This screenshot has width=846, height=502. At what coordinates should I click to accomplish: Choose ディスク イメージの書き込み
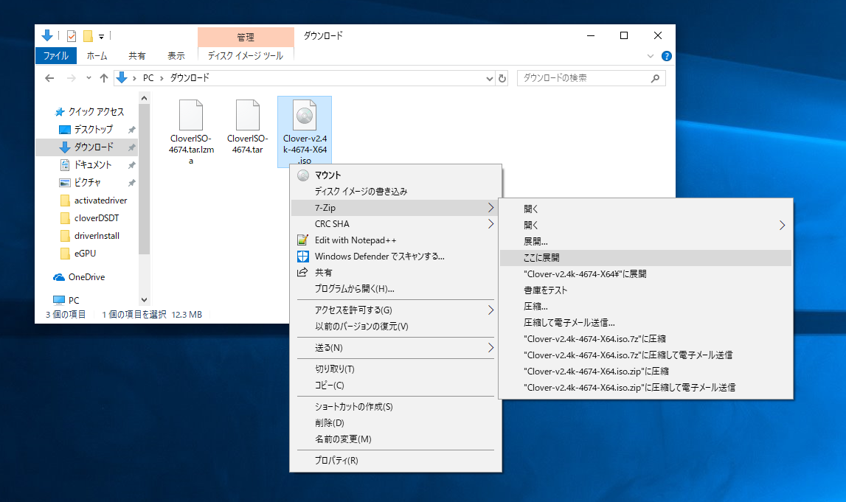tap(395, 192)
